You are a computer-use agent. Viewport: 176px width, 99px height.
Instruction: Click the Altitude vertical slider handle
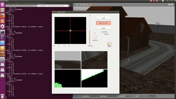point(90,31)
